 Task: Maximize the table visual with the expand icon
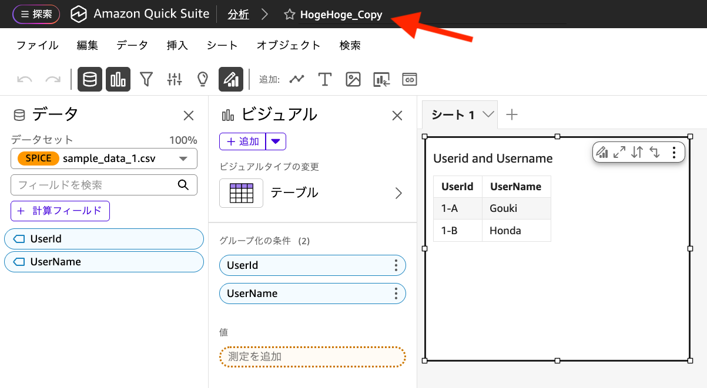click(618, 152)
